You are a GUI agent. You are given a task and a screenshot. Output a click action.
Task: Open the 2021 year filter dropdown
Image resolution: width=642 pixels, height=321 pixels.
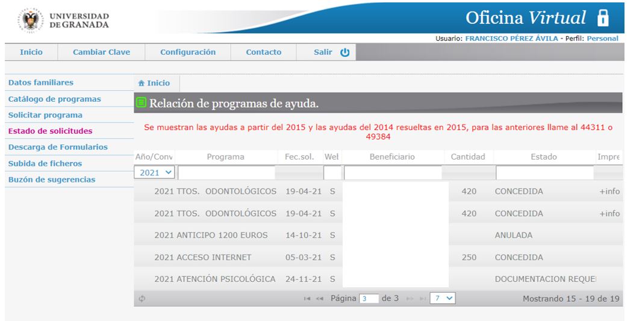(155, 173)
